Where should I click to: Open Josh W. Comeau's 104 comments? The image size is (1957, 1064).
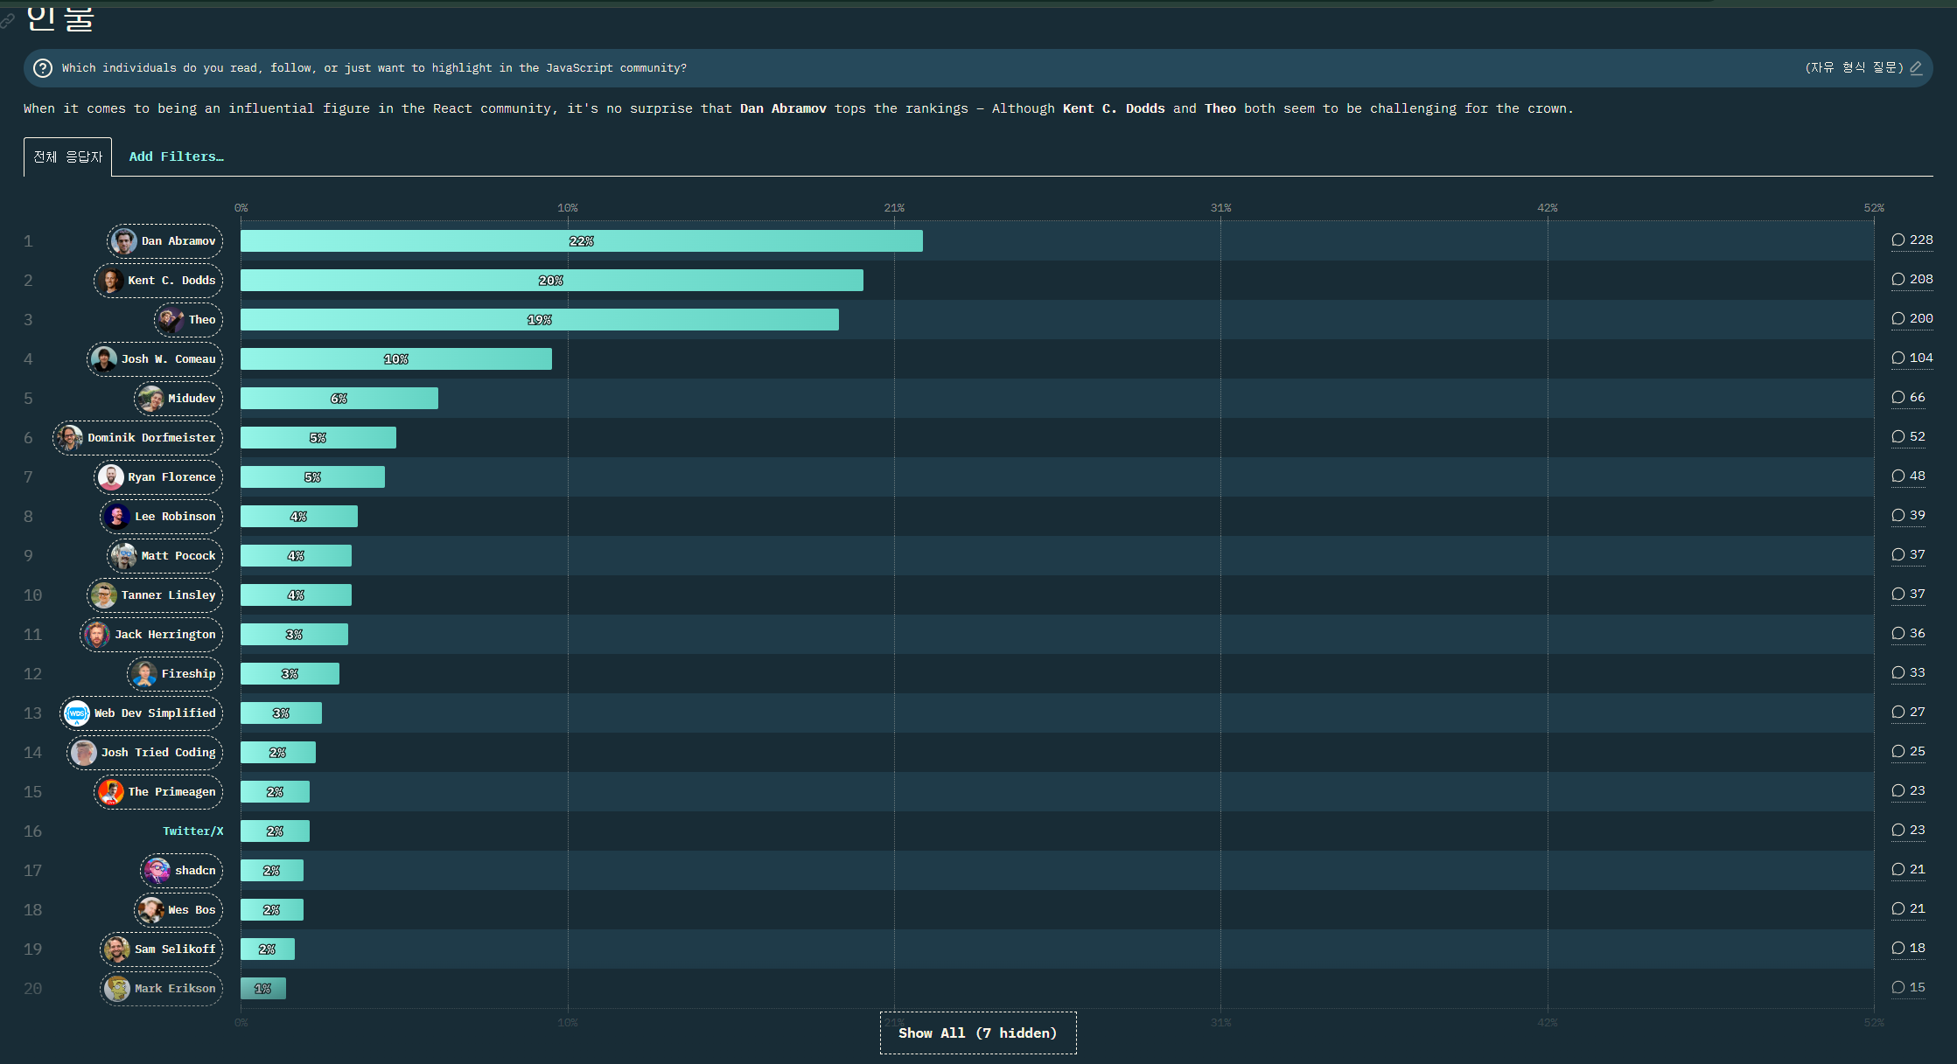1912,358
